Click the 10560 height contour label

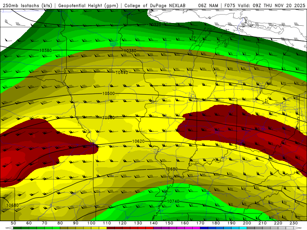pos(109,118)
